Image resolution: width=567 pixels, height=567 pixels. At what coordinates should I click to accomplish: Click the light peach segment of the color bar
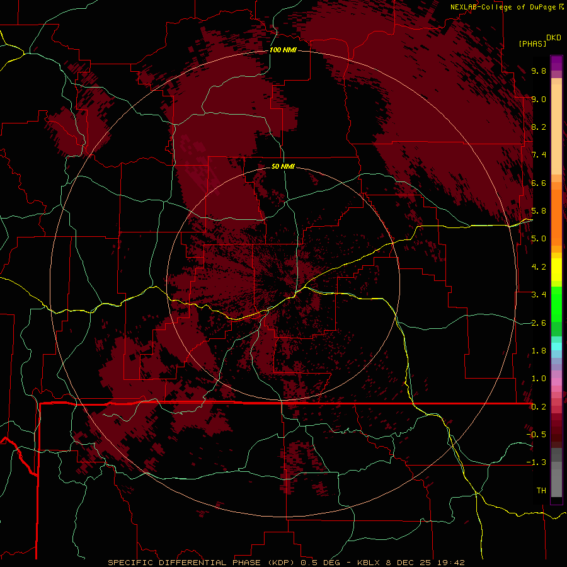click(x=556, y=129)
